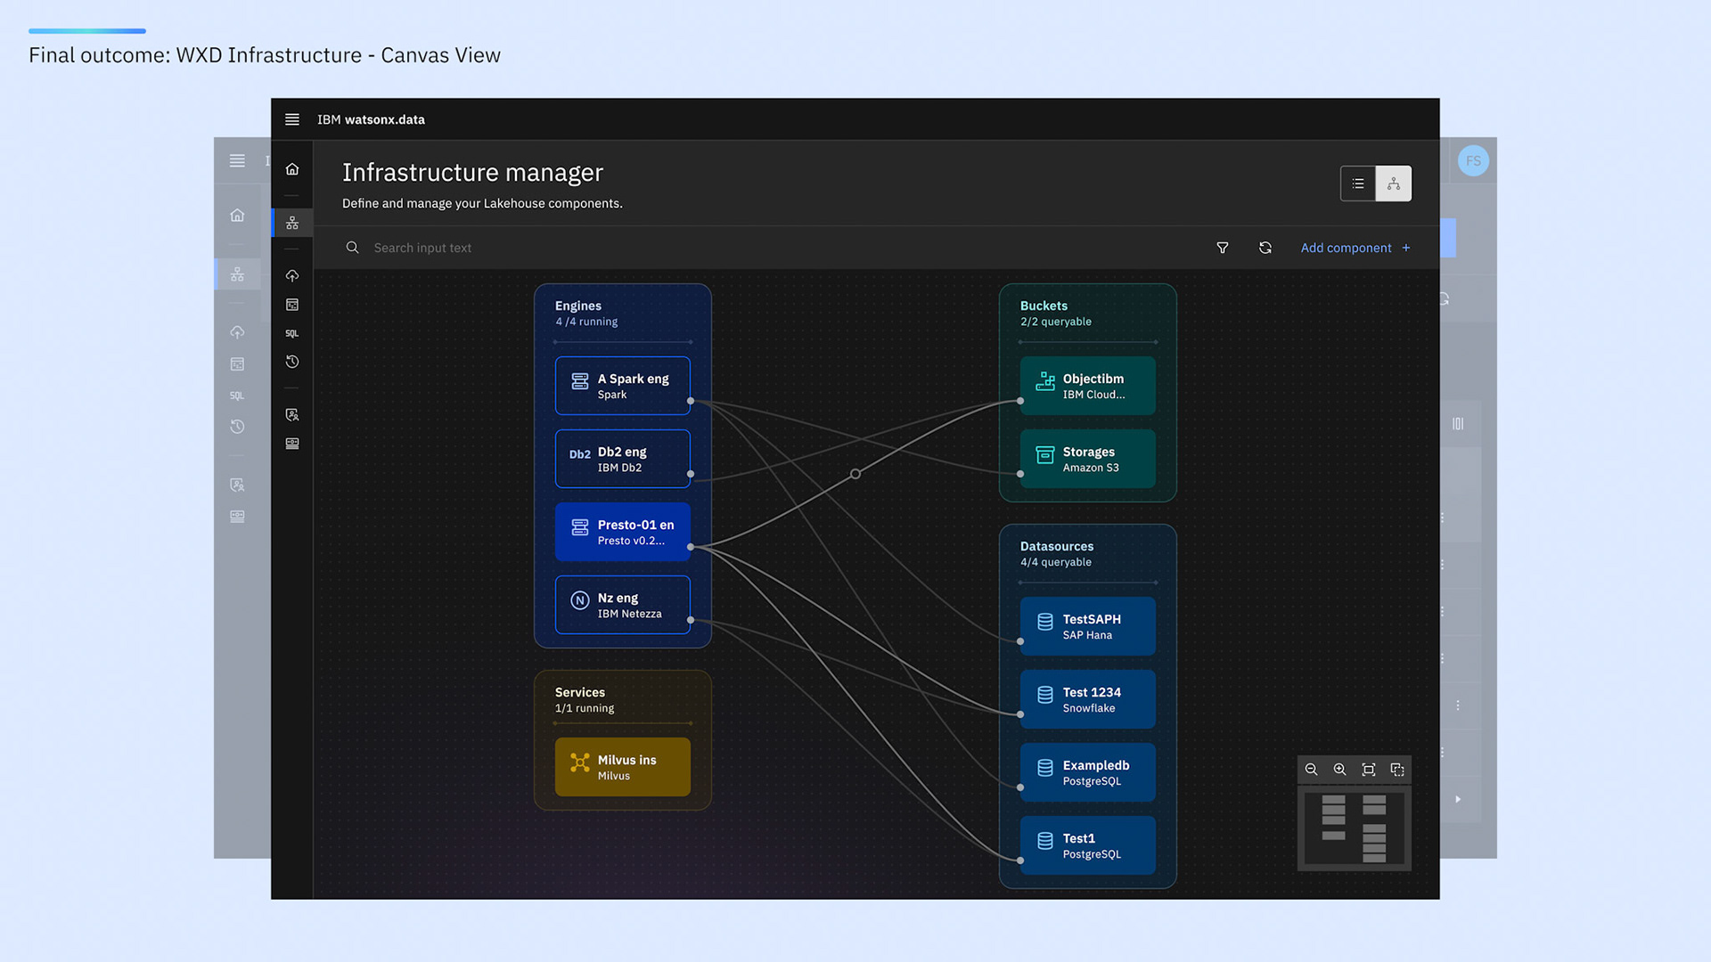The image size is (1711, 962).
Task: Click the FS avatar at top right
Action: coord(1473,160)
